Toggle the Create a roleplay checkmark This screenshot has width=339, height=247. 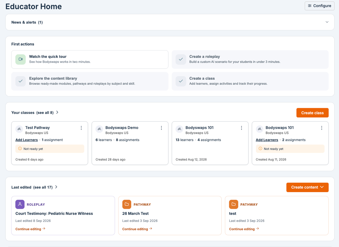pos(181,59)
